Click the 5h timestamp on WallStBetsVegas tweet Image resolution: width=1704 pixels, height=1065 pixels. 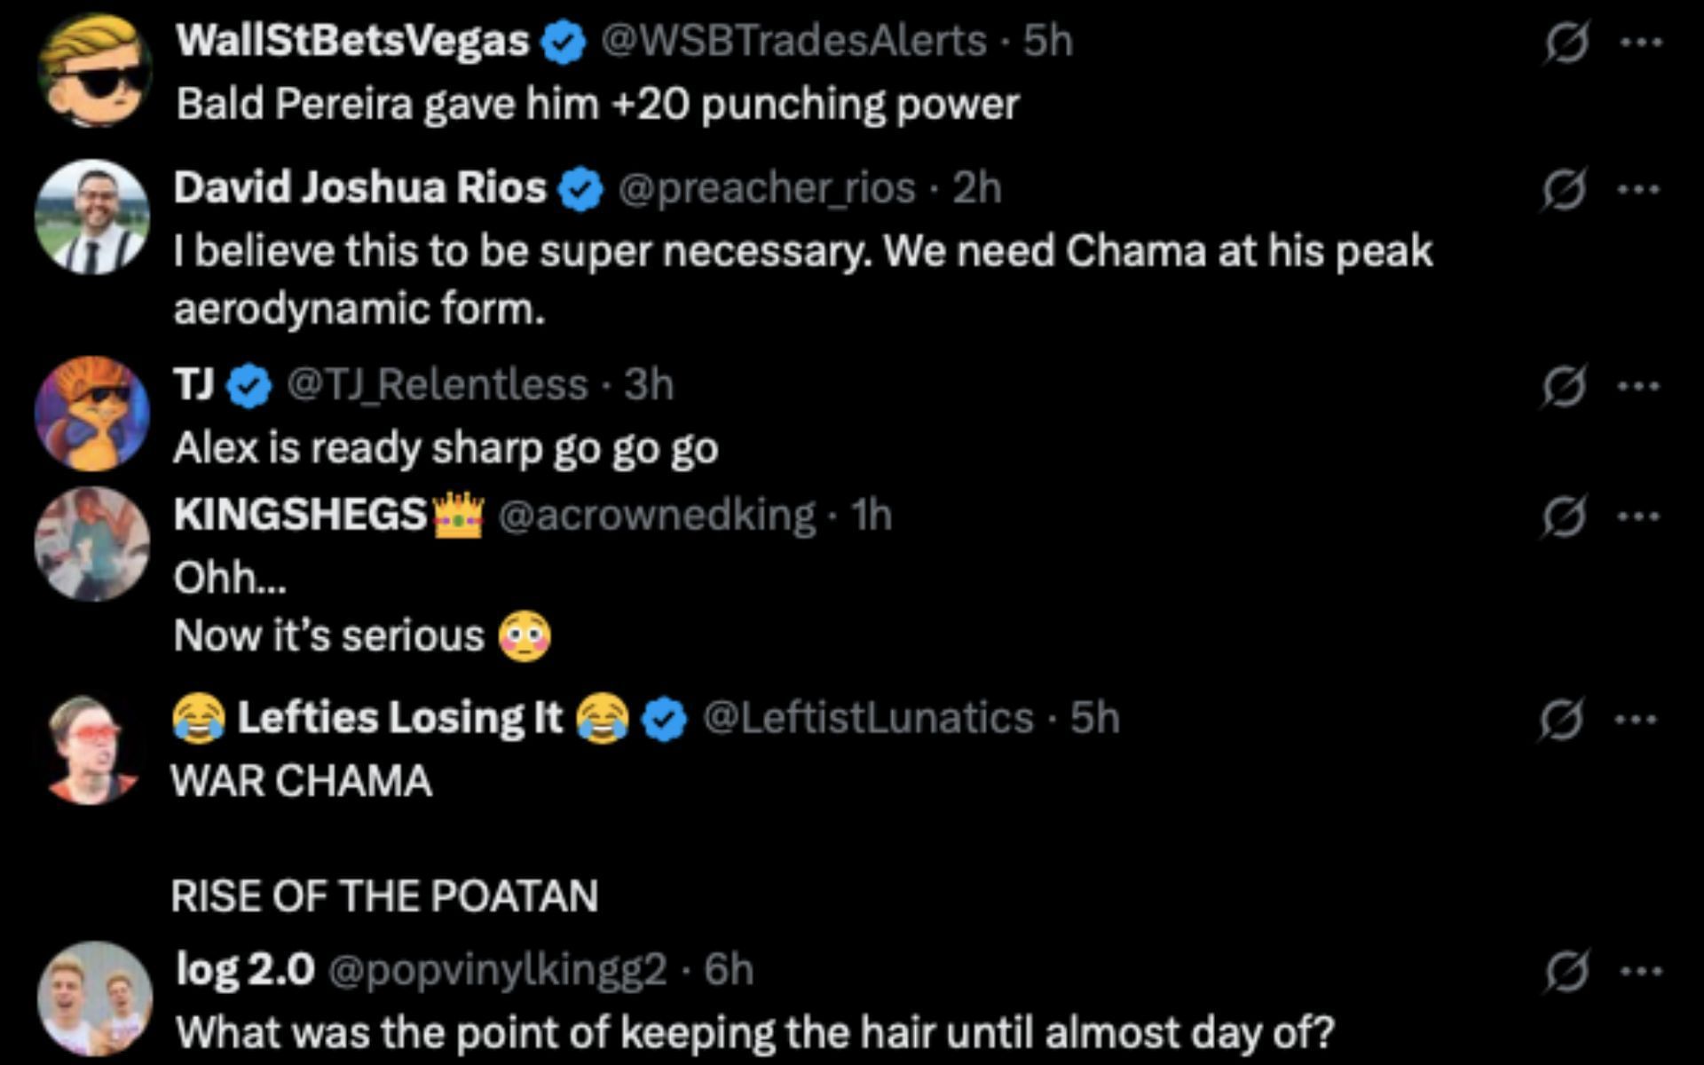coord(1048,41)
